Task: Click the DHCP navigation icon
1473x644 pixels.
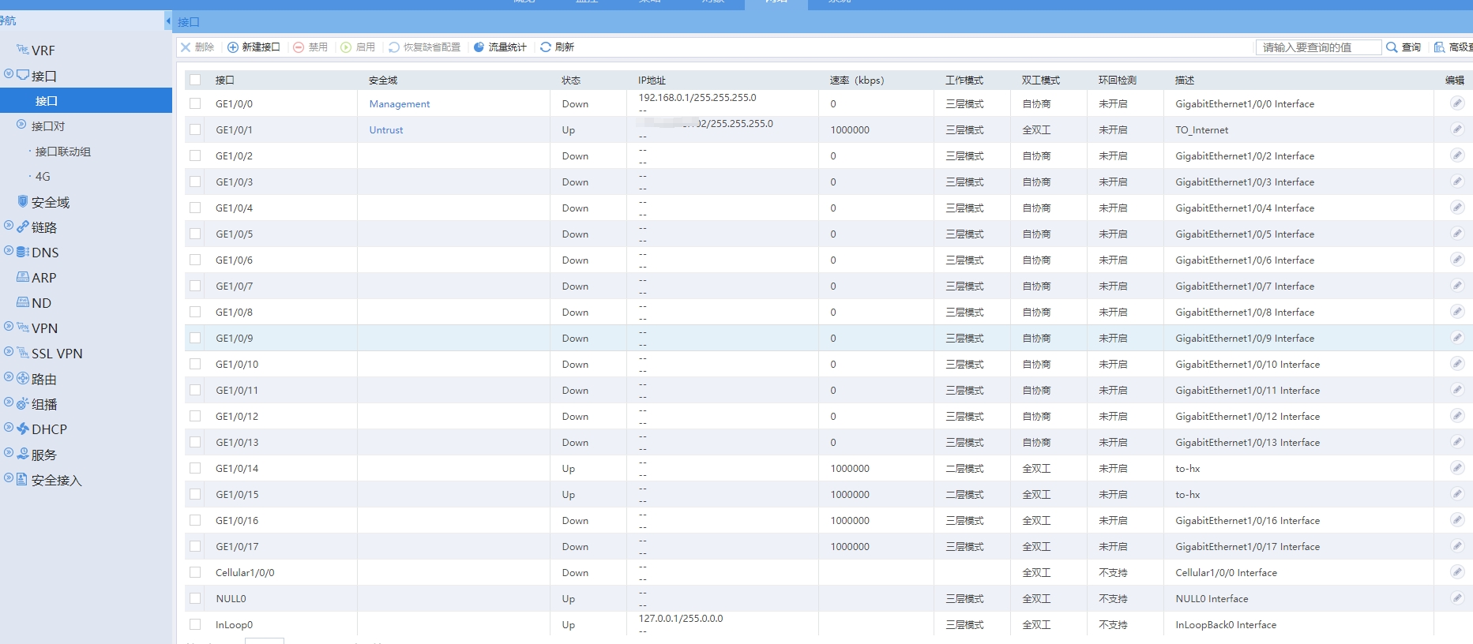Action: [x=23, y=429]
